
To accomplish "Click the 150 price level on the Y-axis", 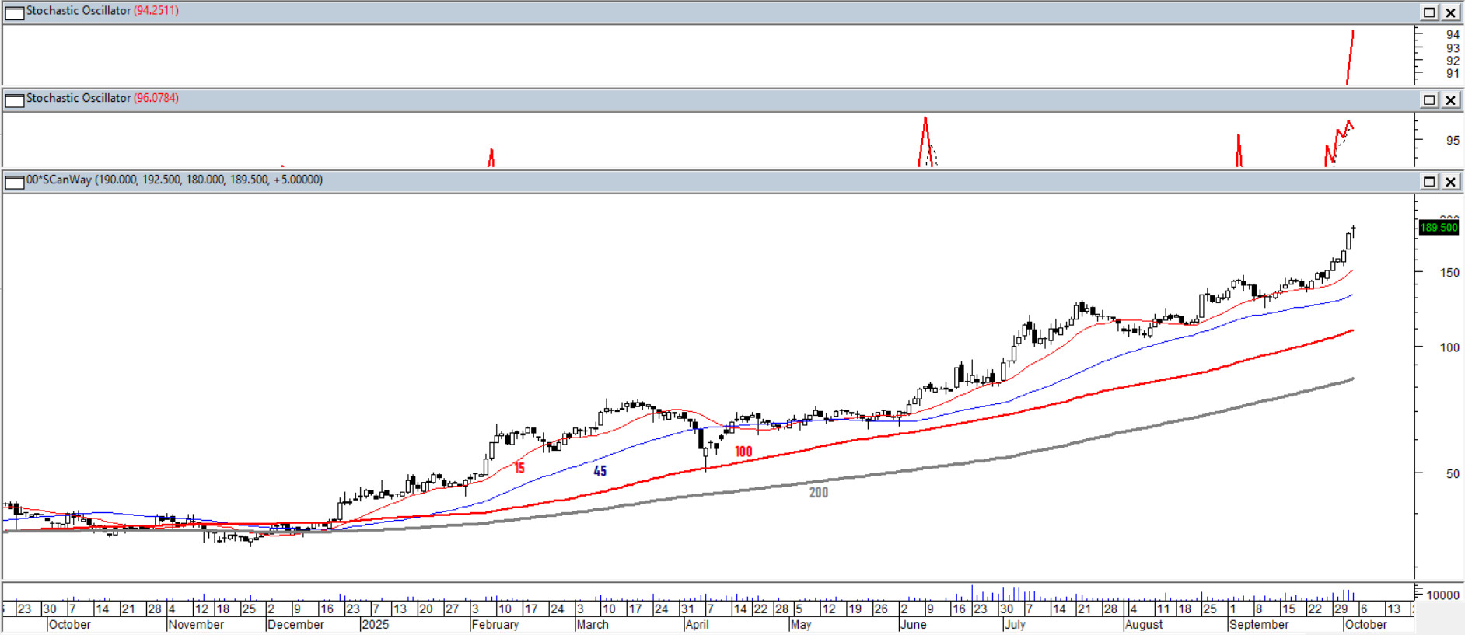I will coord(1449,273).
